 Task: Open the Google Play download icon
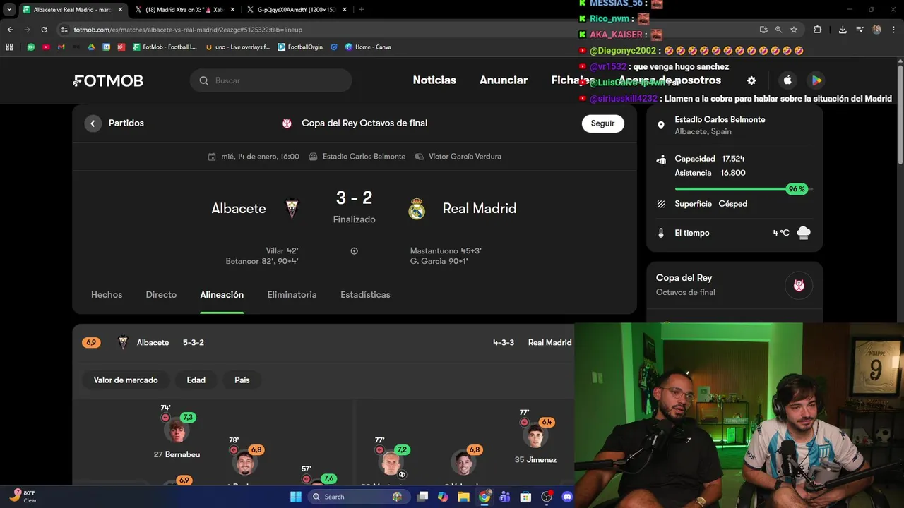tap(816, 80)
